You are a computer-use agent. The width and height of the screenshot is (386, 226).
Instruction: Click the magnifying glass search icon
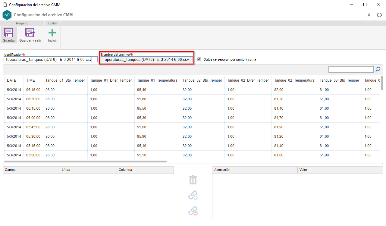pos(378,70)
